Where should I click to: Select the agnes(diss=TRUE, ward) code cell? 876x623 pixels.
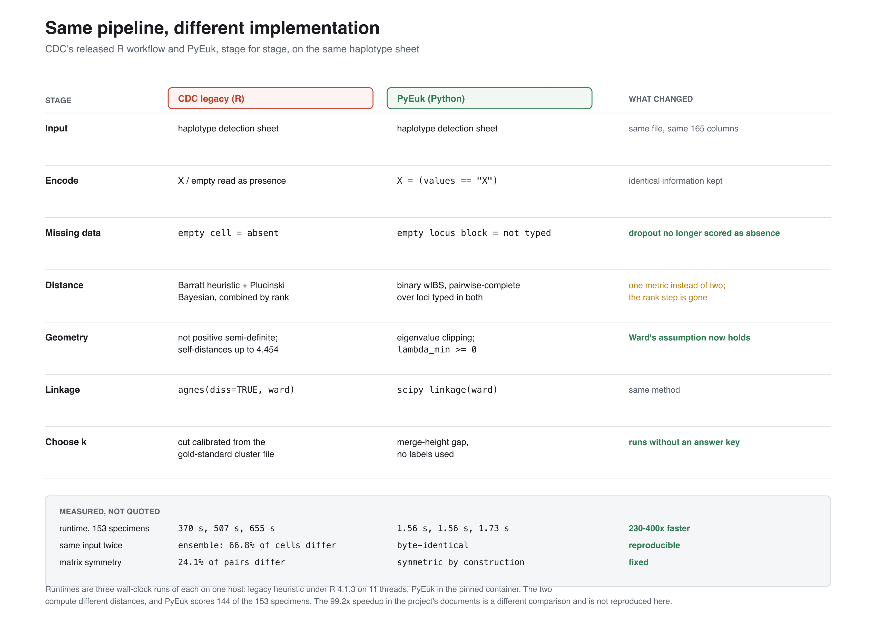[x=236, y=389]
